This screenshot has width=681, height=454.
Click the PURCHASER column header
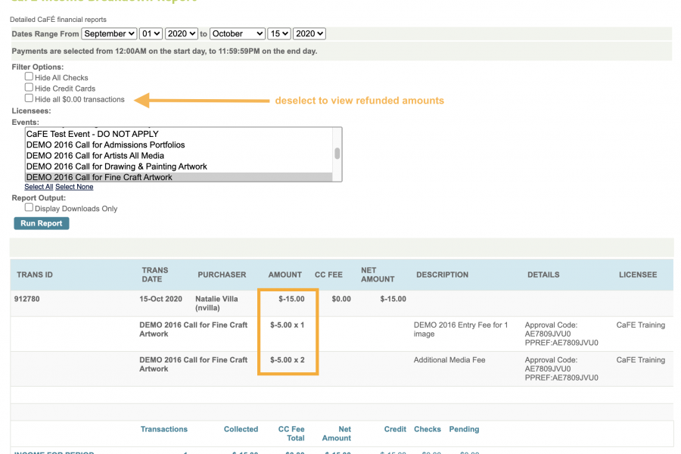(x=222, y=275)
